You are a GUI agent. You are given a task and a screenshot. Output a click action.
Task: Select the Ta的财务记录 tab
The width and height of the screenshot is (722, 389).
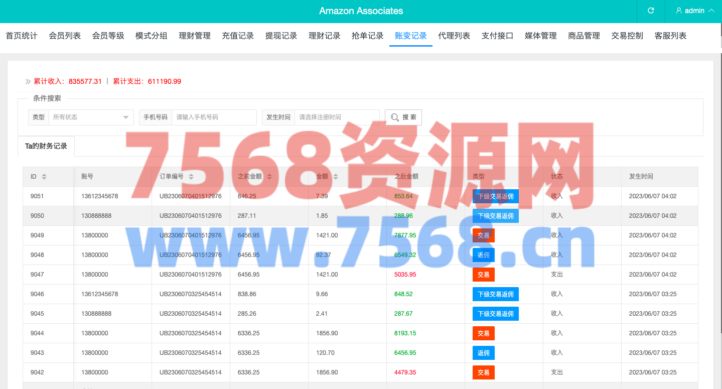(x=46, y=146)
